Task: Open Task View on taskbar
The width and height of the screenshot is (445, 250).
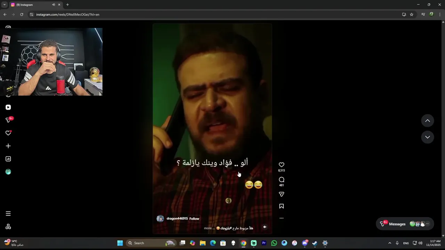Action: [183, 243]
